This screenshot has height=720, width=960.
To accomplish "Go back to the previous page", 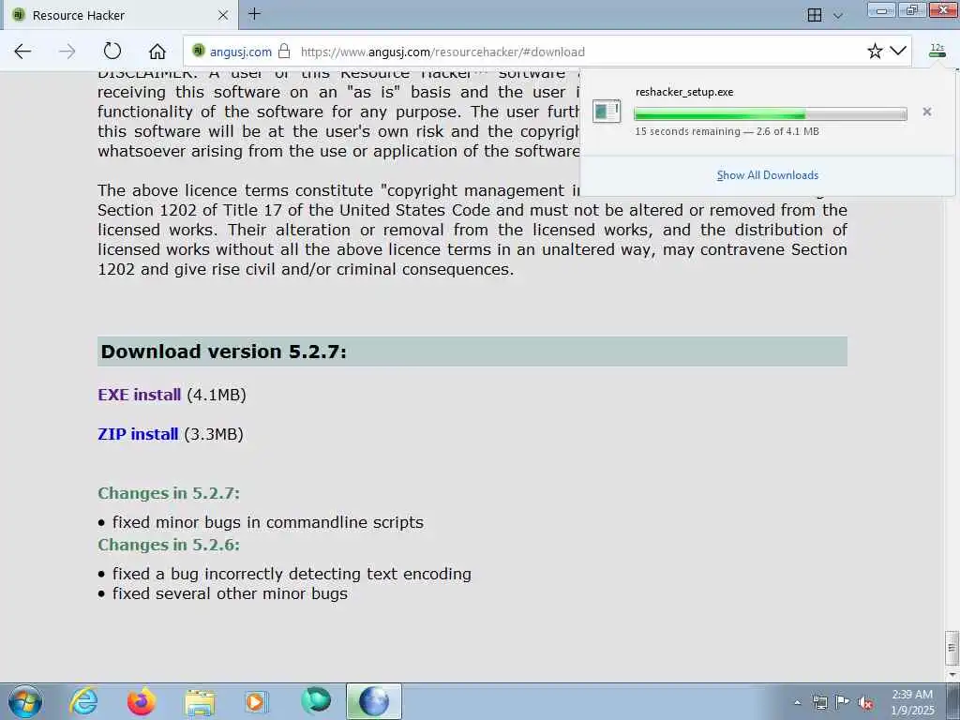I will tap(22, 52).
